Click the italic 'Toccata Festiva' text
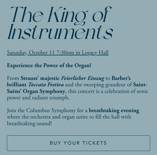This screenshot has height=155, width=157. [46, 85]
